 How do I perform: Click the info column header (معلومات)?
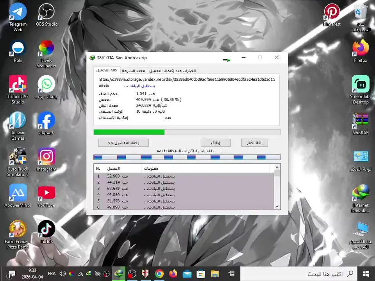coord(206,169)
